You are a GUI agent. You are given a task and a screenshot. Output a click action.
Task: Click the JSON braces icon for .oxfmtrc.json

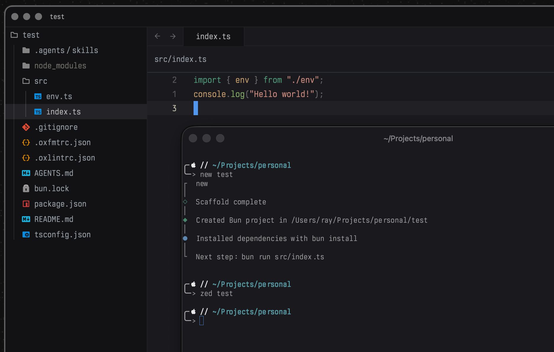[x=26, y=143]
